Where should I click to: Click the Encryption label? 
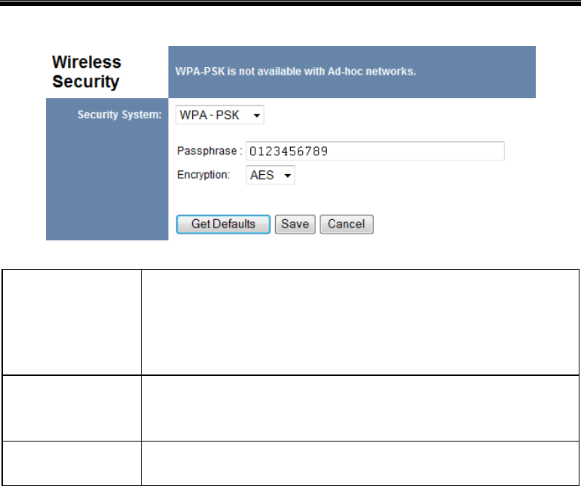tap(203, 175)
